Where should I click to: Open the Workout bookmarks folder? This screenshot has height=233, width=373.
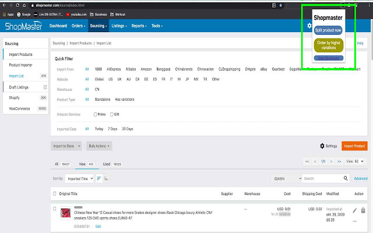[118, 15]
